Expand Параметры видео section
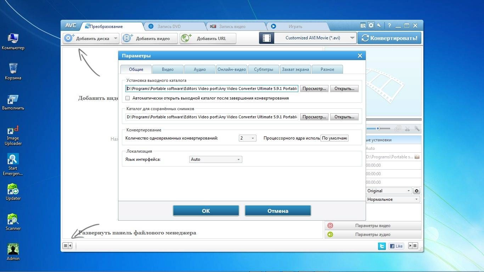The image size is (484, 272). [x=373, y=226]
